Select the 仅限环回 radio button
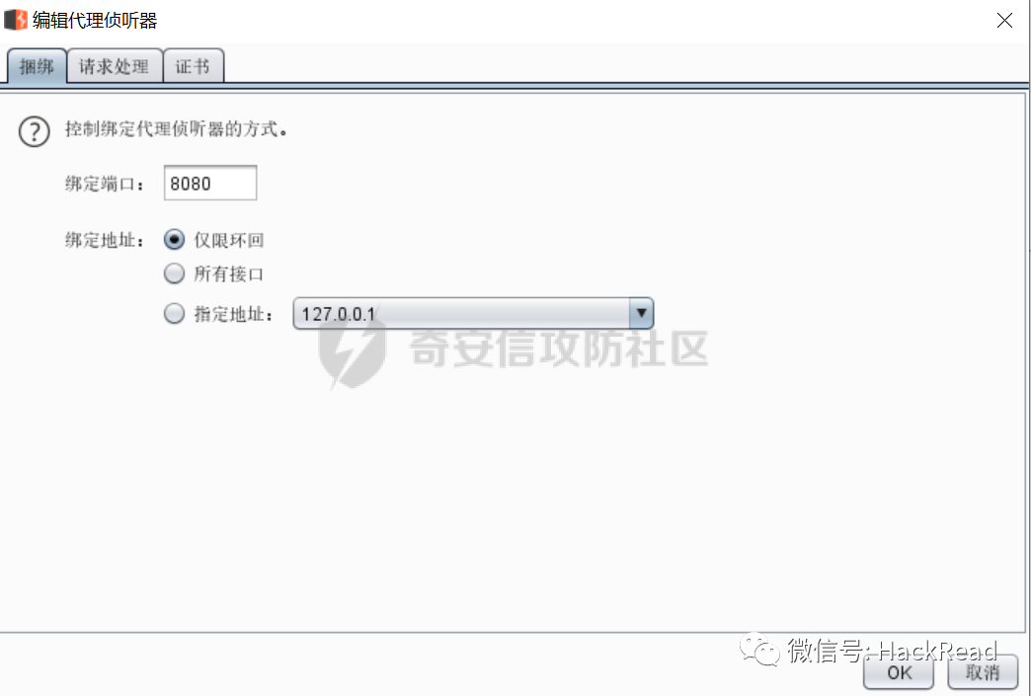 pyautogui.click(x=174, y=240)
